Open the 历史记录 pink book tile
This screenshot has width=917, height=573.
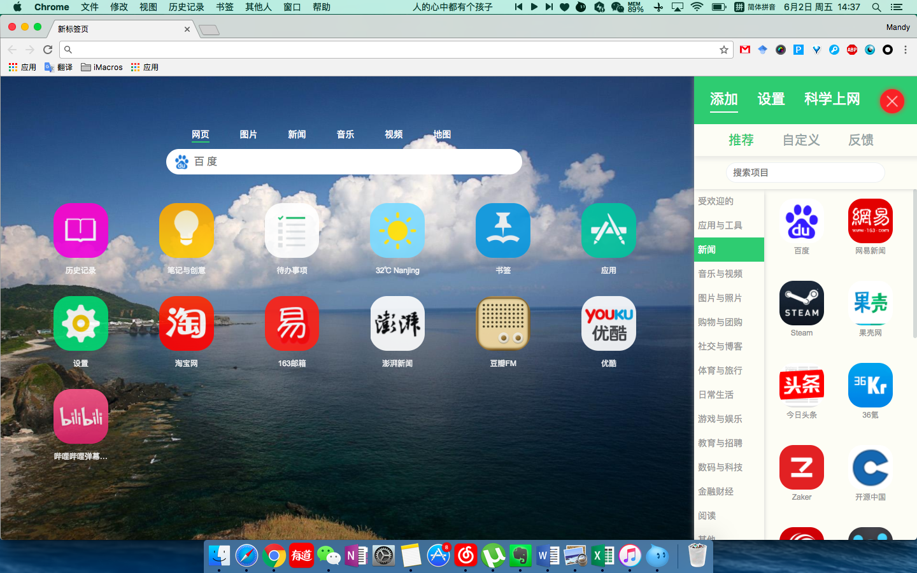[x=80, y=230]
